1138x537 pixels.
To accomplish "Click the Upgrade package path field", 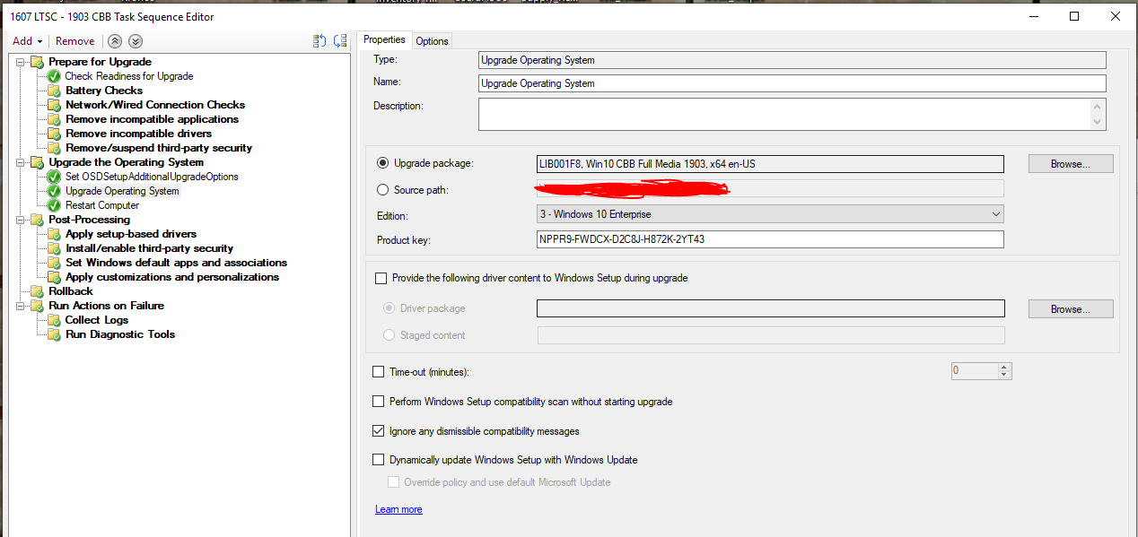I will pyautogui.click(x=769, y=164).
